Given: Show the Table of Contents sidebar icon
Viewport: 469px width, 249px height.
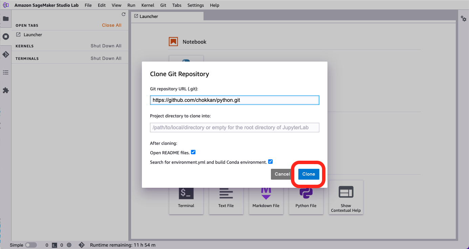Looking at the screenshot, I should click(6, 72).
